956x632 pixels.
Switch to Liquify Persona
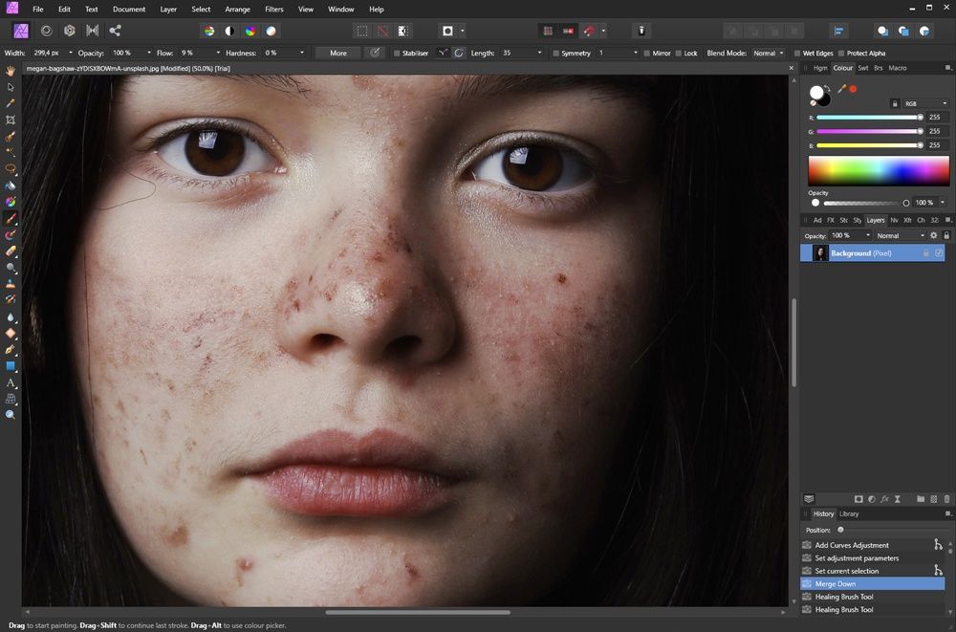pyautogui.click(x=46, y=31)
